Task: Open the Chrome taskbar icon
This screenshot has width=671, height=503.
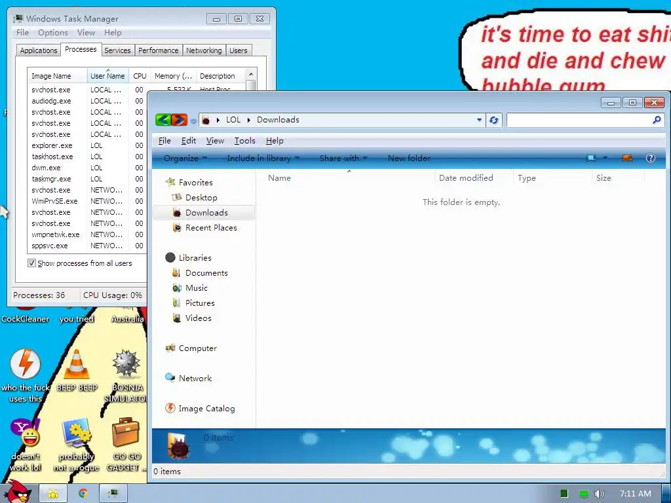Action: [83, 494]
